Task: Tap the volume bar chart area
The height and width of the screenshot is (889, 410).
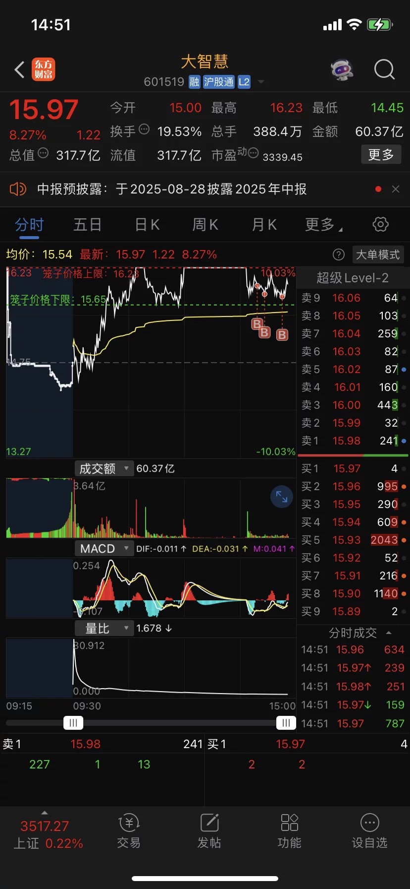Action: [151, 508]
